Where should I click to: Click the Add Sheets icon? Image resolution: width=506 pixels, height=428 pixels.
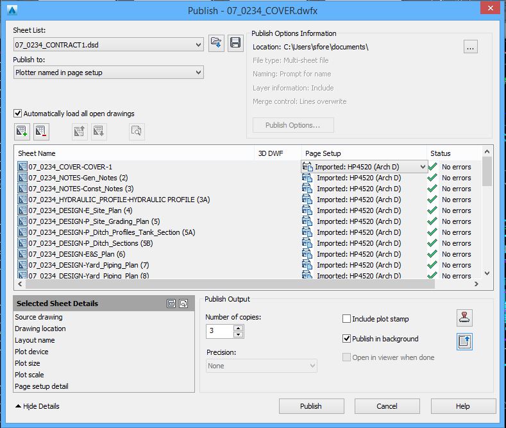pyautogui.click(x=22, y=132)
